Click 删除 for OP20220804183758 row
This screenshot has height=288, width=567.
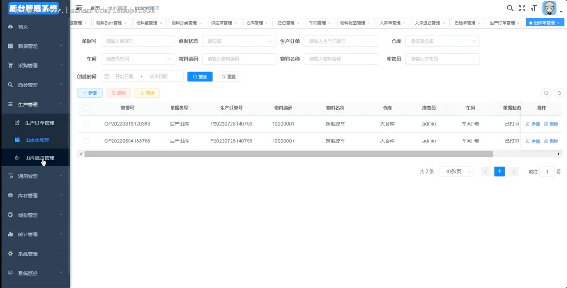551,141
